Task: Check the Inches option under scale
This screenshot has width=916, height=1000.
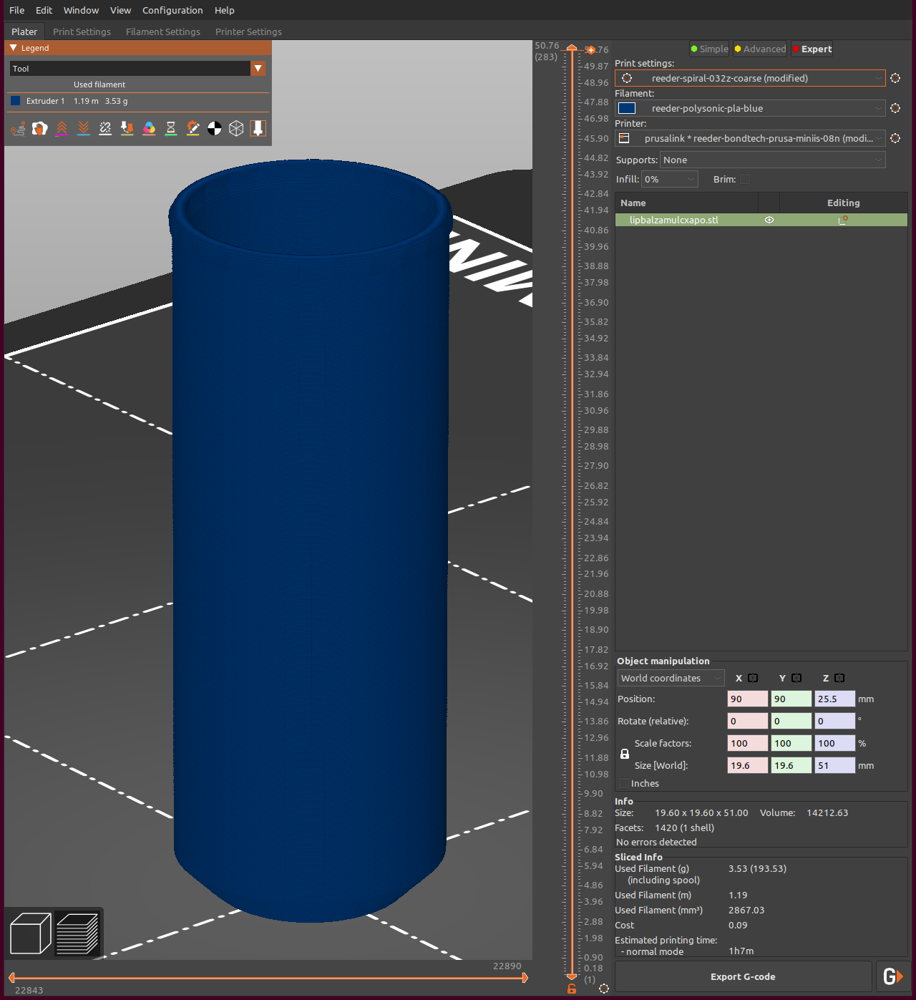Action: [623, 783]
